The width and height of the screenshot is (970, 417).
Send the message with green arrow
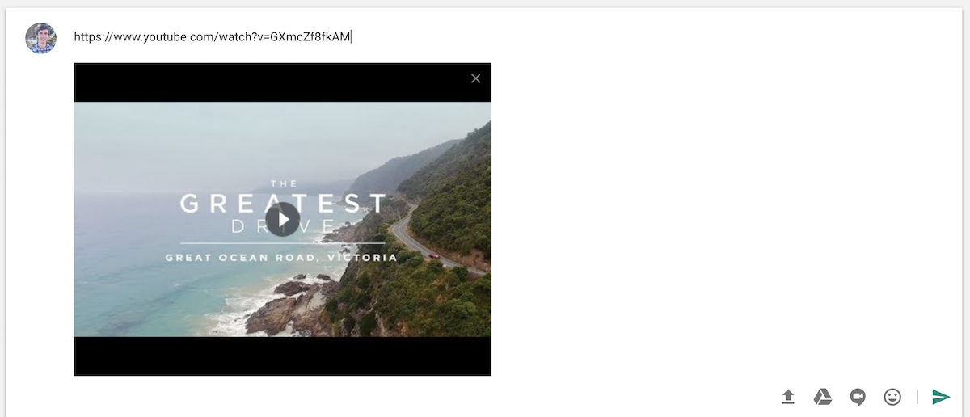coord(941,397)
